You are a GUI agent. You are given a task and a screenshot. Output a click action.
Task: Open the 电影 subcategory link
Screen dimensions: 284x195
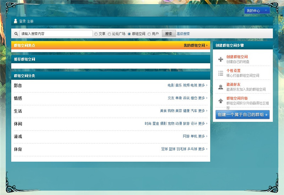point(171,85)
